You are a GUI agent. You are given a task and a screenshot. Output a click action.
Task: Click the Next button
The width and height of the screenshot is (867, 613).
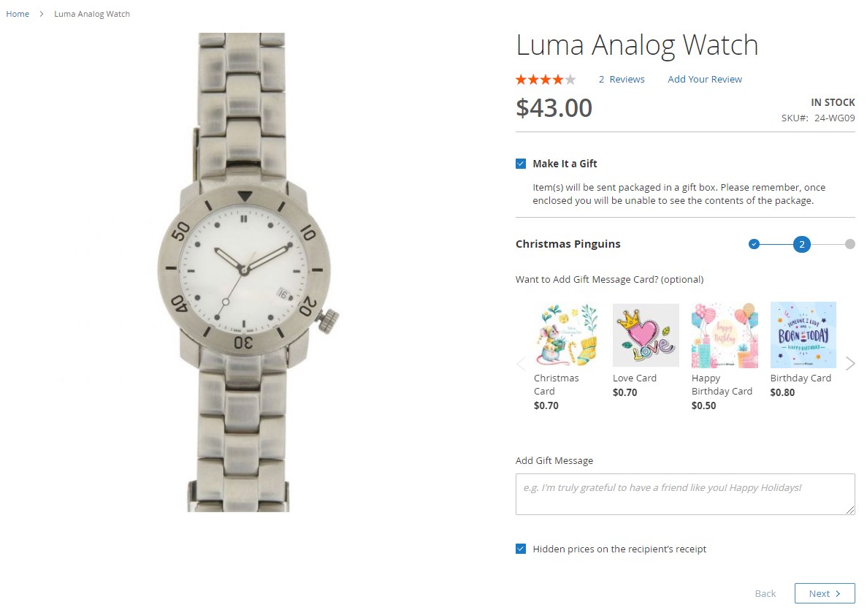[825, 593]
